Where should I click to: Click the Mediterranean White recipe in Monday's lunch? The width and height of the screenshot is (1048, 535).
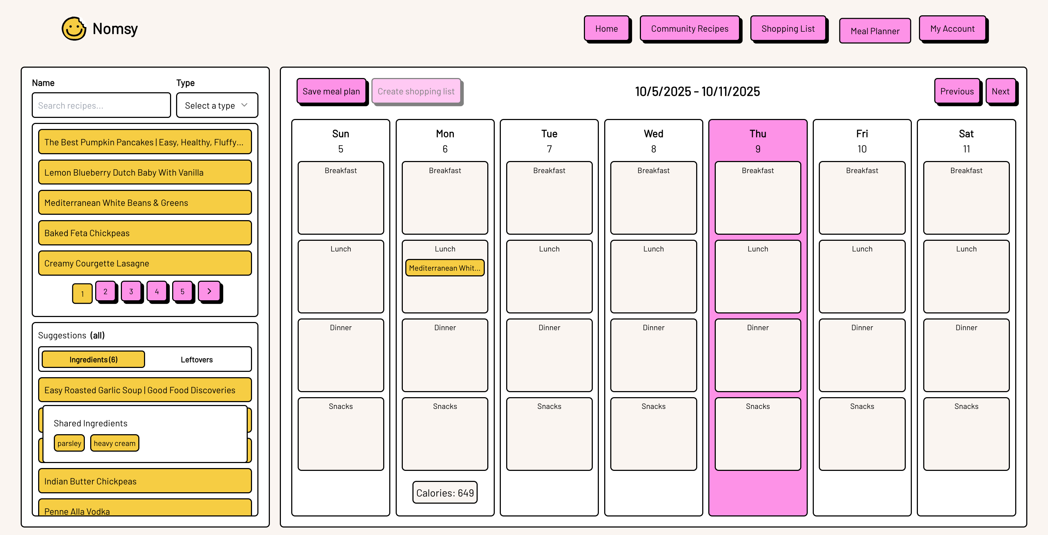[x=445, y=268]
